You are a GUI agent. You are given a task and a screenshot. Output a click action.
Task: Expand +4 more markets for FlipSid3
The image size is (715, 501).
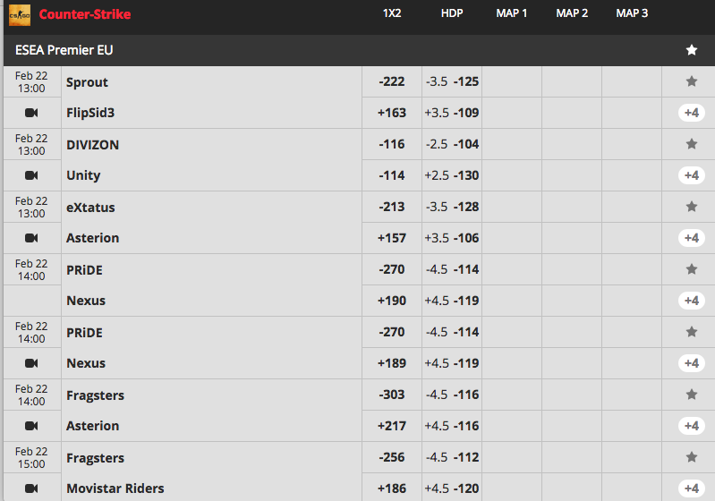692,113
